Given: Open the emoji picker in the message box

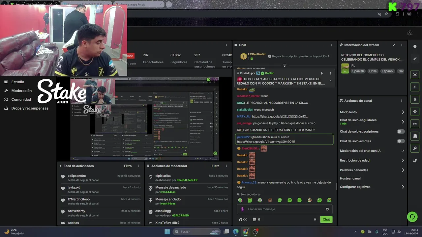Looking at the screenshot, I should click(327, 209).
